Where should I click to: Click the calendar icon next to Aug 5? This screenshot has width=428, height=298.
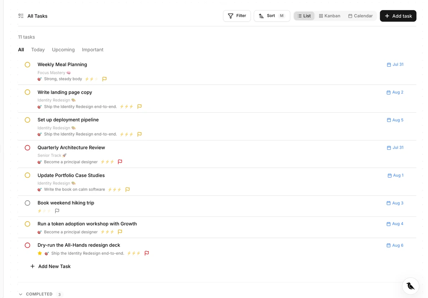pyautogui.click(x=389, y=120)
